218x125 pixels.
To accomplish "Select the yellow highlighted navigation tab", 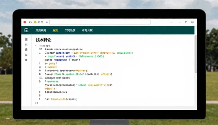I will pyautogui.click(x=55, y=30).
